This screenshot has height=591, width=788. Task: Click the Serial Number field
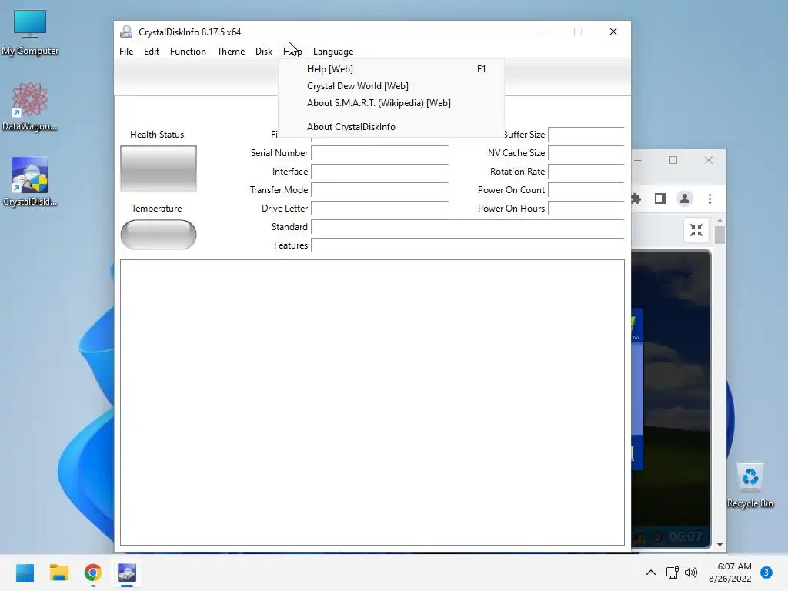tap(380, 153)
